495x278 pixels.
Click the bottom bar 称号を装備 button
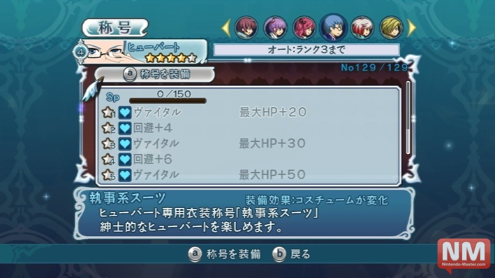point(225,254)
